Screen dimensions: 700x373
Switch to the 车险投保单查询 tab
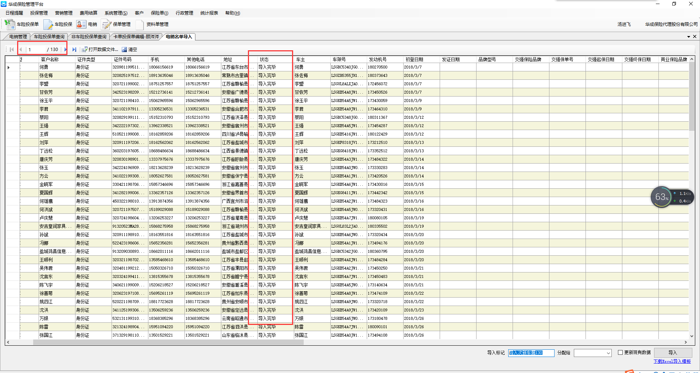pos(49,37)
